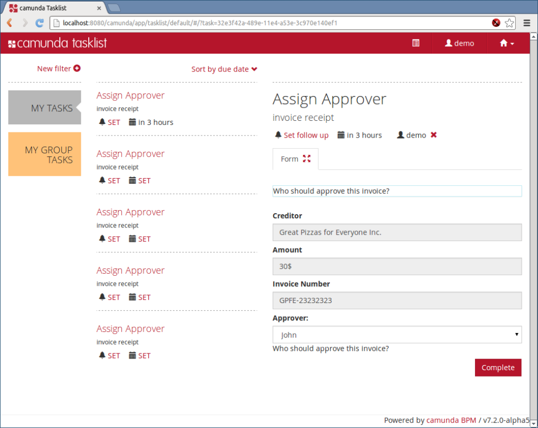Click the calendar SET icon on second task

click(132, 180)
